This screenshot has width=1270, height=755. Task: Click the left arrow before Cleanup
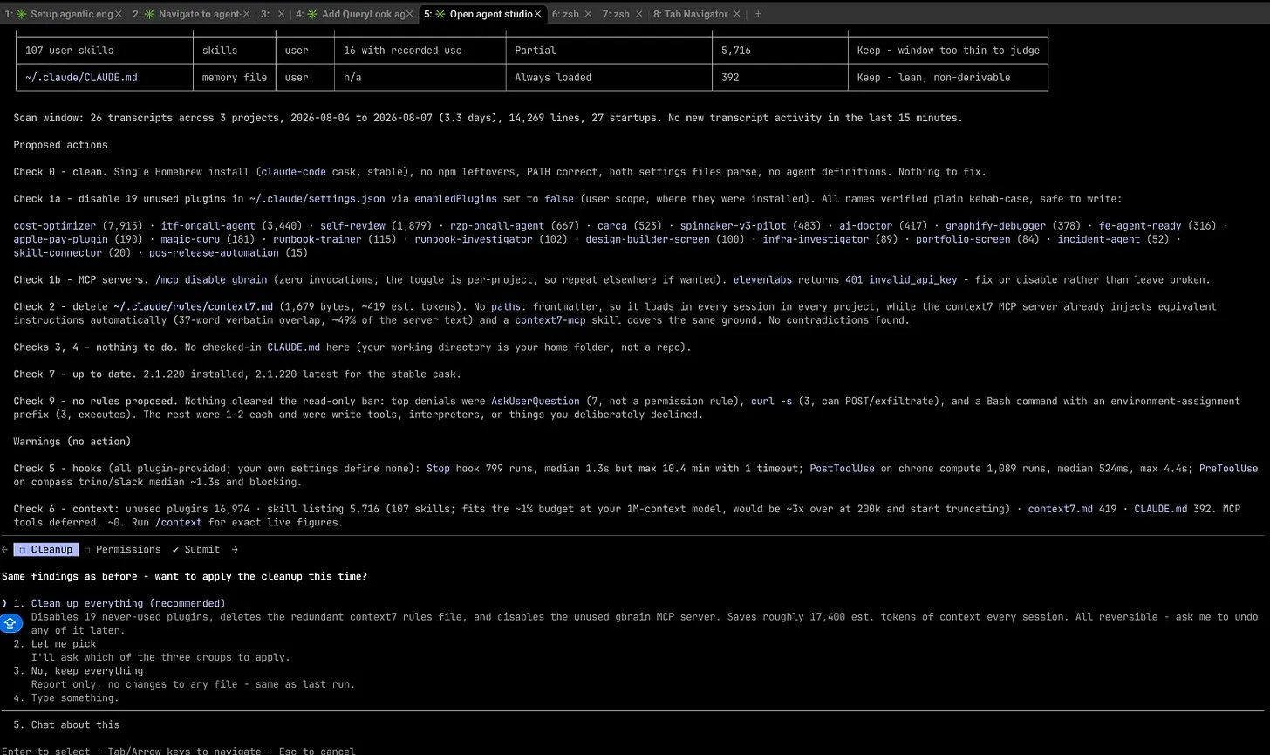pyautogui.click(x=4, y=549)
